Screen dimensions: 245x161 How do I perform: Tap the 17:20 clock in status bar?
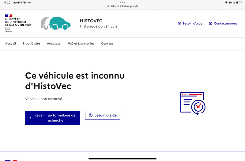pos(7,2)
